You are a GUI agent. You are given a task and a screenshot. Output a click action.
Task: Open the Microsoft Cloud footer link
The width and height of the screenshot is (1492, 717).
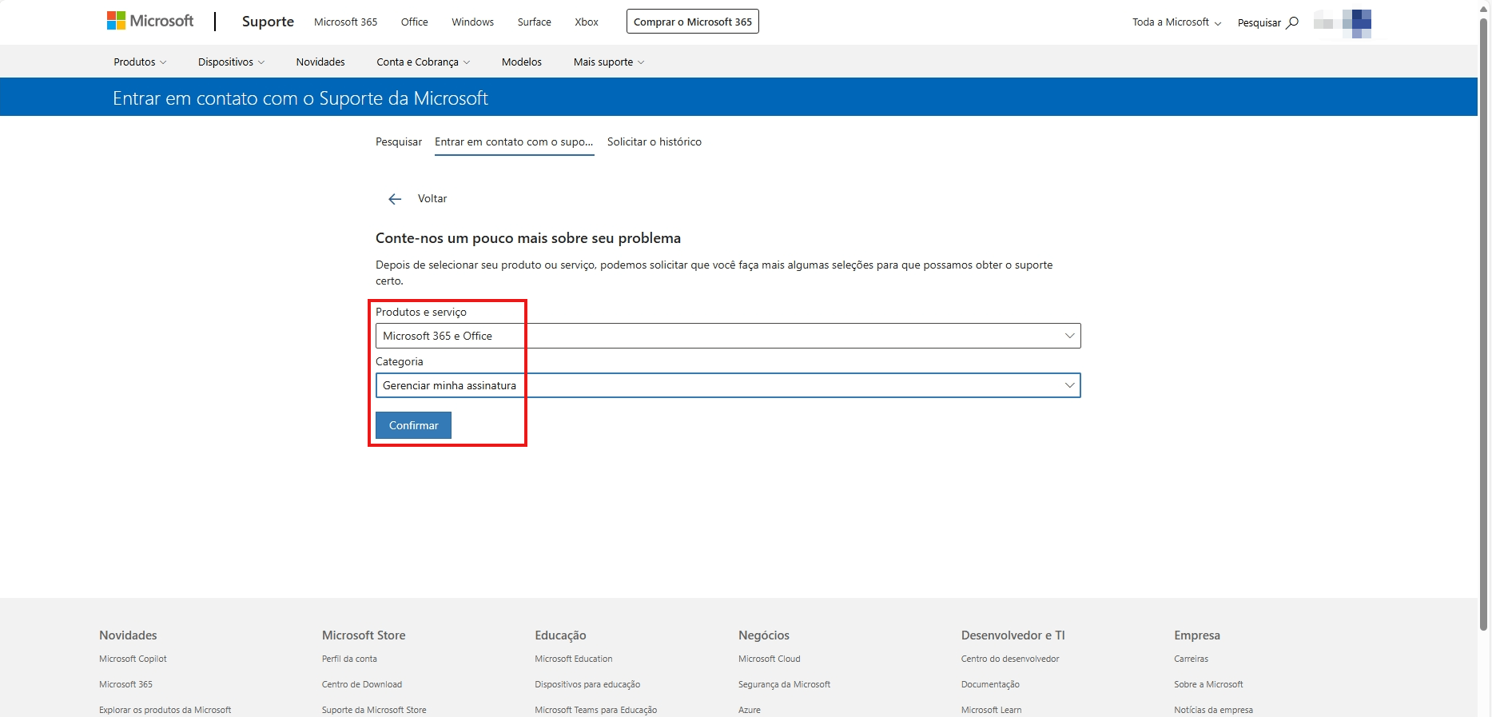770,659
